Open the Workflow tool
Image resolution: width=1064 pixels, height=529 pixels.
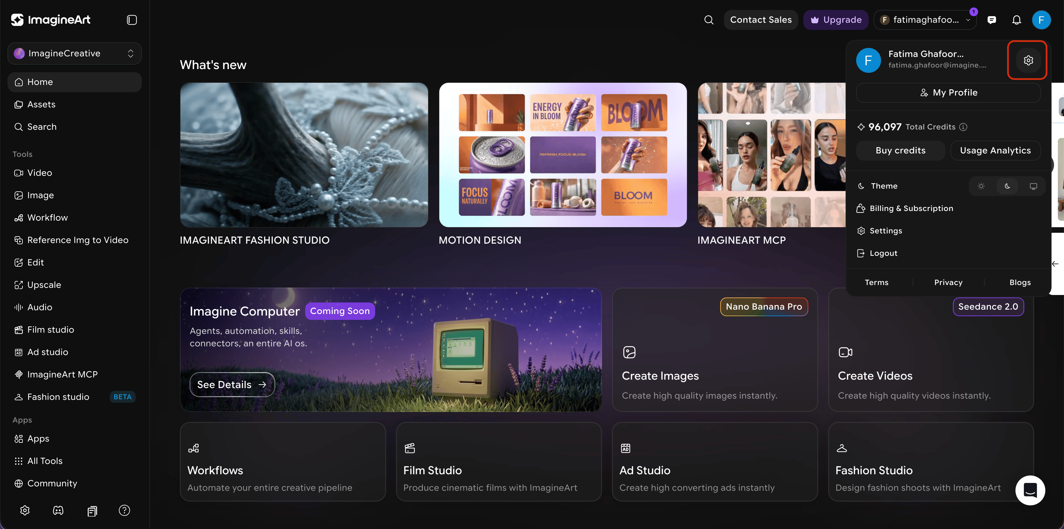[x=75, y=218]
